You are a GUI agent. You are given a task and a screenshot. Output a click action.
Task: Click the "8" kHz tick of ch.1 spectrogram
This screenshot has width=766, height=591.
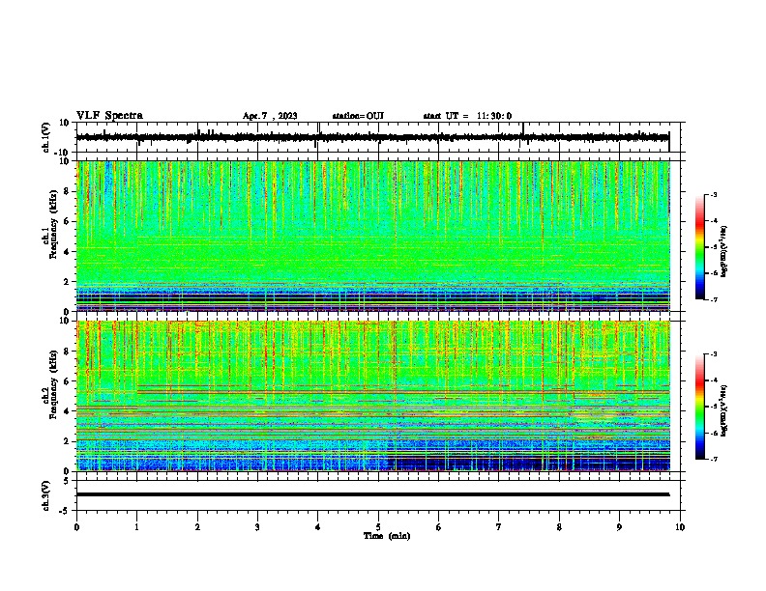coord(67,191)
